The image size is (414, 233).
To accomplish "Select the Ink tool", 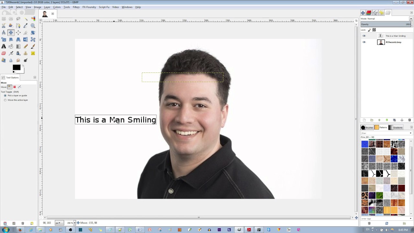I will (x=18, y=53).
